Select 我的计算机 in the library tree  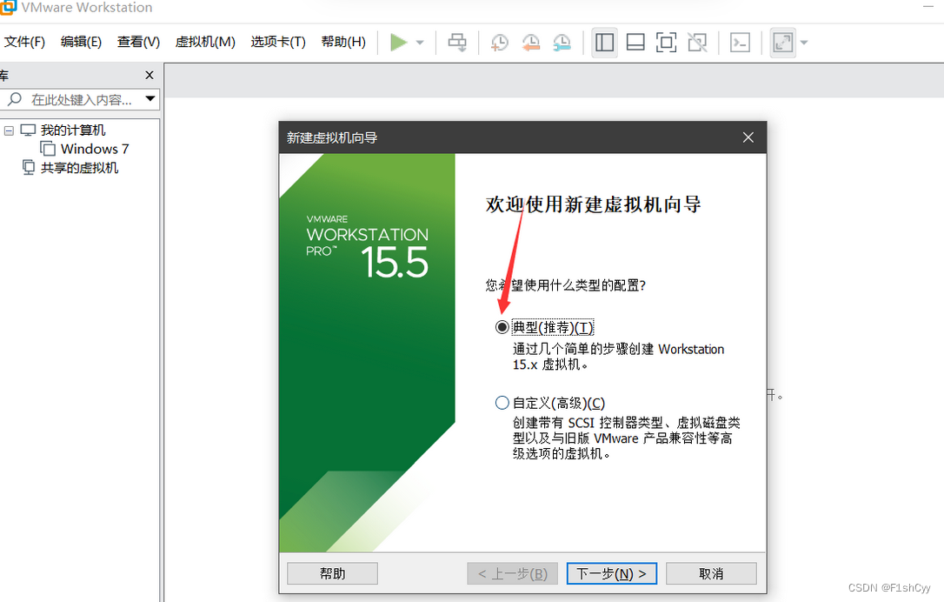point(73,130)
